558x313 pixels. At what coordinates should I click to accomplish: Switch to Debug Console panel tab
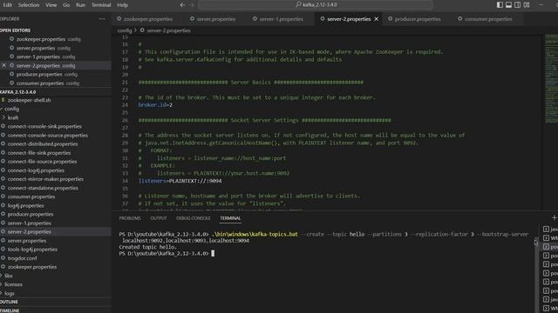[194, 218]
